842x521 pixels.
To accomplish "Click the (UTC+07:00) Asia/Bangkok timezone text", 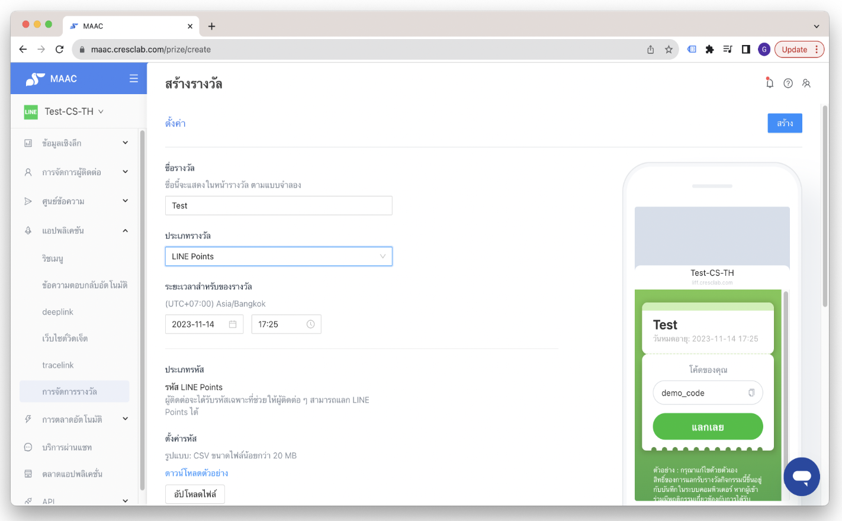I will pyautogui.click(x=216, y=304).
